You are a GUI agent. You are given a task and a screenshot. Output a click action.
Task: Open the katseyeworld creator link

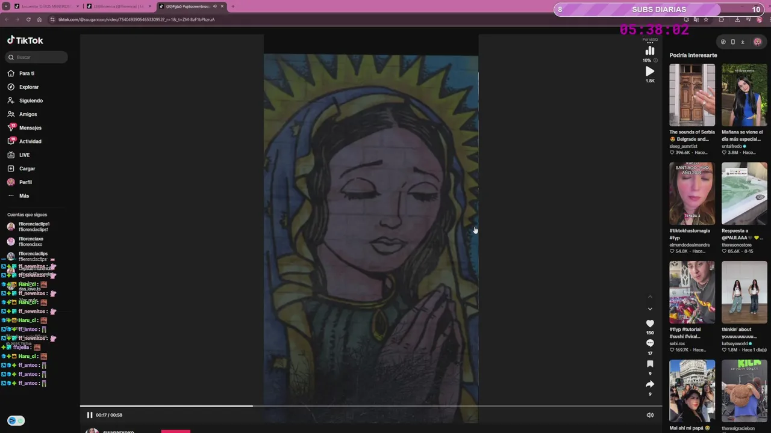point(735,343)
